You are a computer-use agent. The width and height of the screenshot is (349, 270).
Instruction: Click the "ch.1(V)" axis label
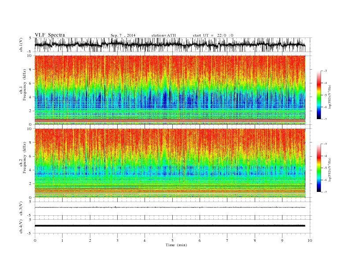[x=21, y=45]
